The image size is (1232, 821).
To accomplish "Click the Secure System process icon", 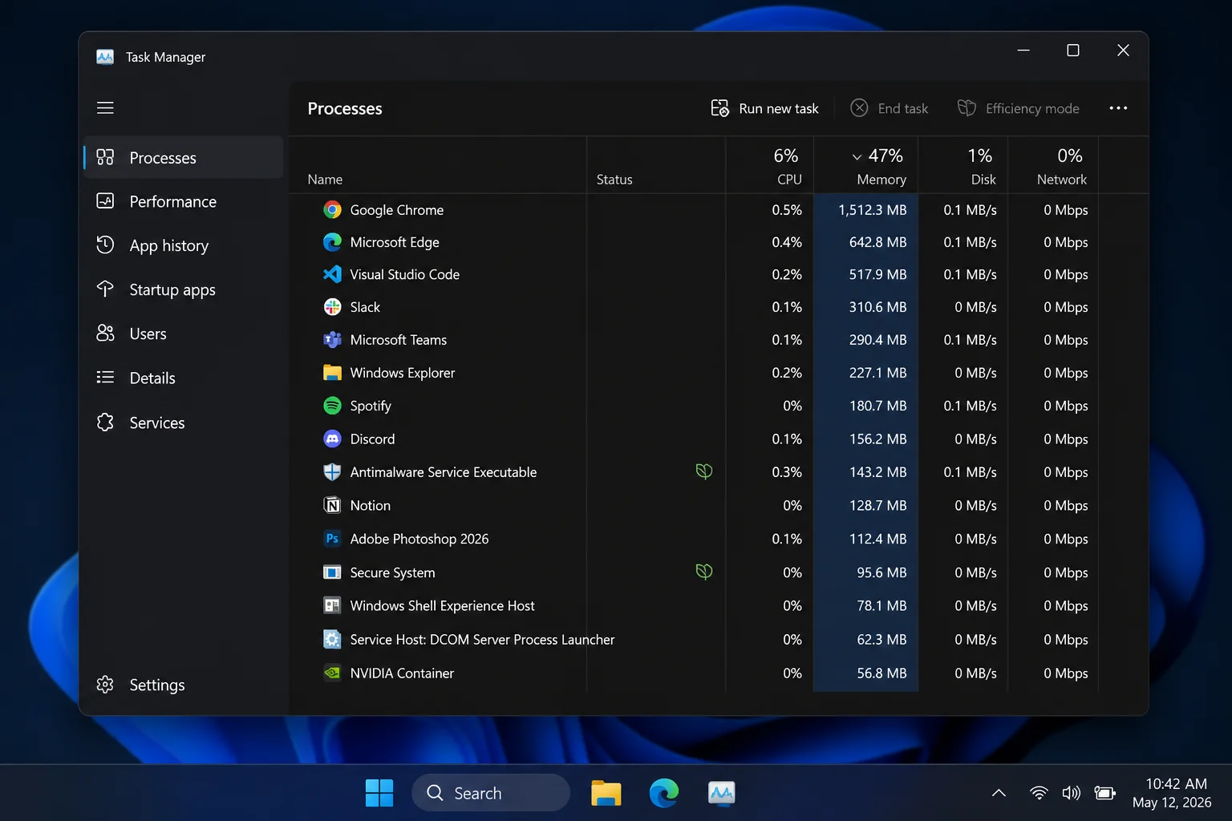I will pyautogui.click(x=332, y=572).
